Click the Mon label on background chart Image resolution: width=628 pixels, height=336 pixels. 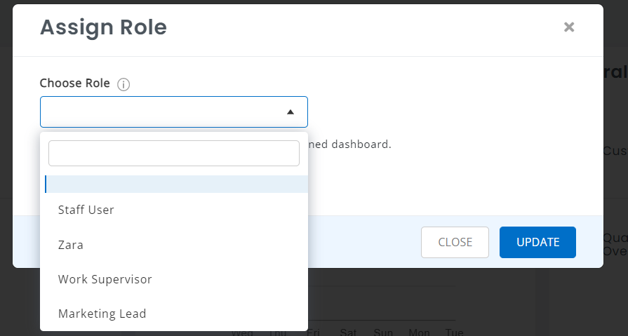click(x=419, y=332)
